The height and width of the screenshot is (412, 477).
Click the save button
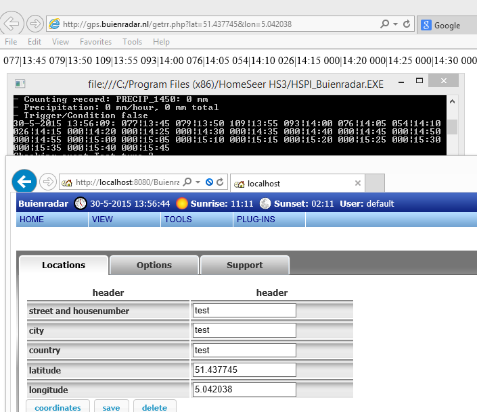point(112,407)
